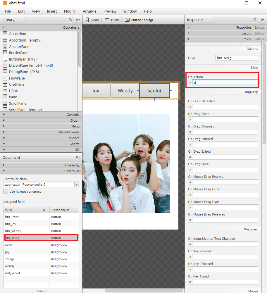Click the BorderPane icon in Library

point(5,53)
